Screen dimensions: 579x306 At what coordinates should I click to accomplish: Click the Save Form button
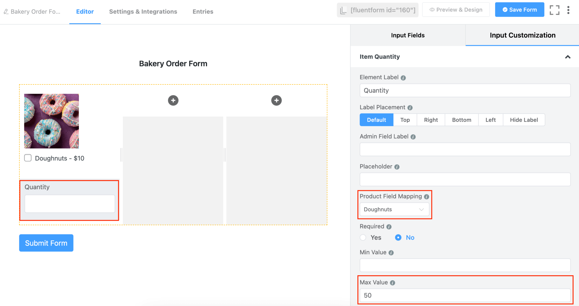click(519, 9)
